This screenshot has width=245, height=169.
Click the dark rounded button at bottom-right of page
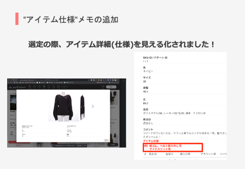pyautogui.click(x=113, y=144)
